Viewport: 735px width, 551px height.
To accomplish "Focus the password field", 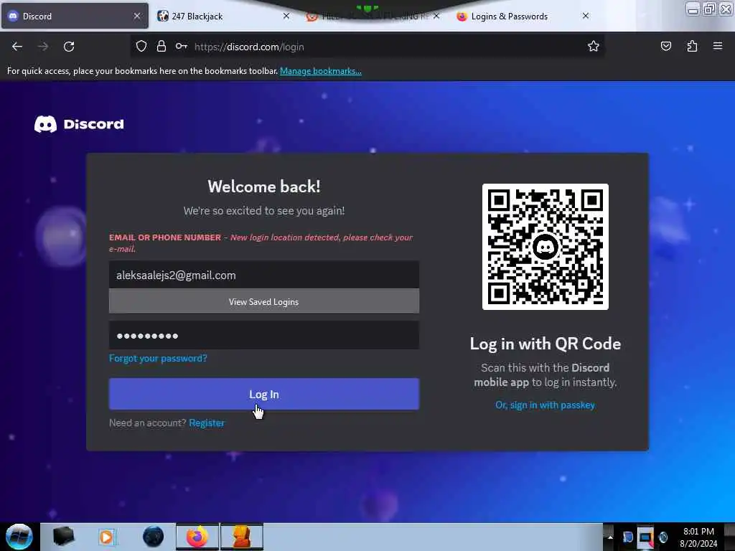I will [x=264, y=336].
